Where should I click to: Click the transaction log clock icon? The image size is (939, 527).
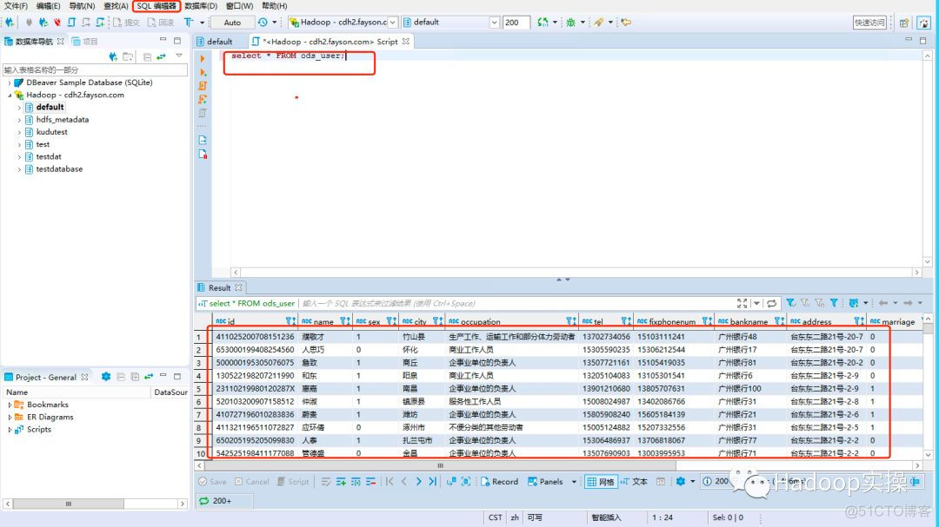[x=263, y=22]
